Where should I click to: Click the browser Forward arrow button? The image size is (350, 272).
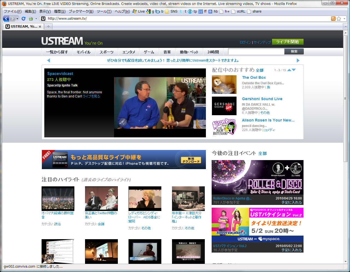(x=13, y=19)
